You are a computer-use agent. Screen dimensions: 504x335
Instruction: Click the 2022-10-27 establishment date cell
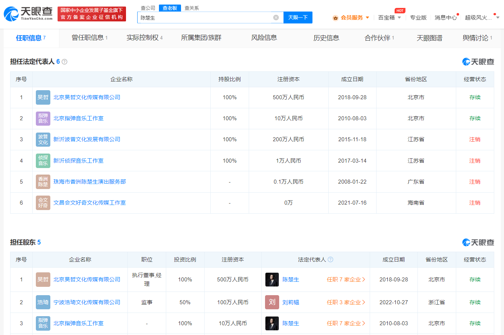[x=394, y=302]
